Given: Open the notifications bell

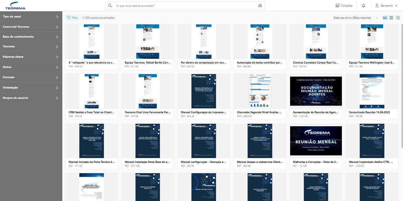Looking at the screenshot, I should tap(364, 6).
